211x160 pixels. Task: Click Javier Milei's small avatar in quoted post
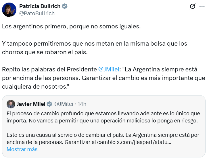11,104
